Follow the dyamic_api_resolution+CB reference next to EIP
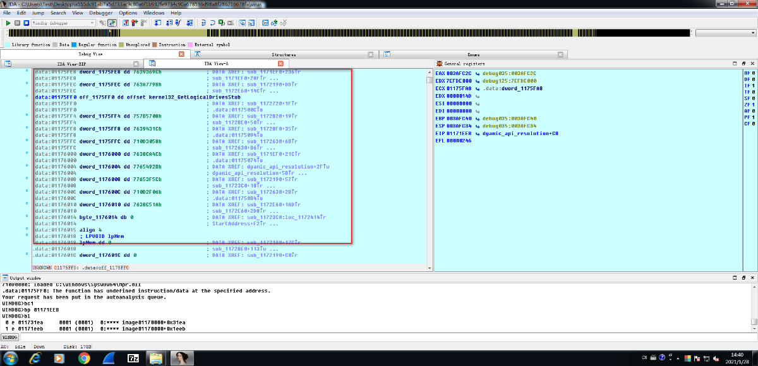 tap(519, 134)
